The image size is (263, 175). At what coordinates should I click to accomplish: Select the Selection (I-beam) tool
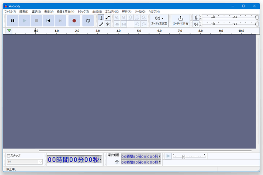pyautogui.click(x=101, y=18)
